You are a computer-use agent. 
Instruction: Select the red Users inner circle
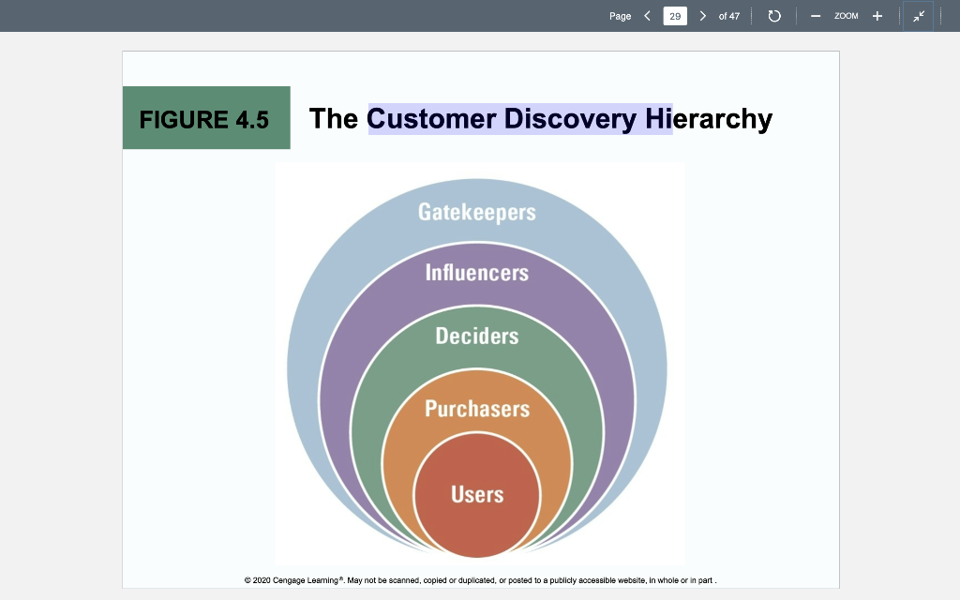(479, 494)
